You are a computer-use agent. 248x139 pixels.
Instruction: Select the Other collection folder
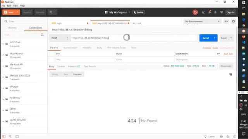pyautogui.click(x=24, y=110)
